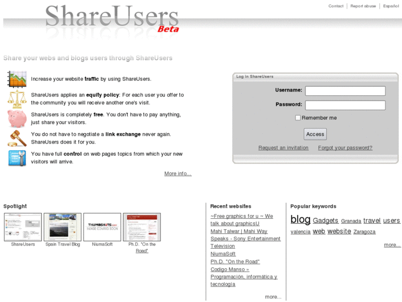Click the ShareUsers Beta logo

[x=112, y=18]
